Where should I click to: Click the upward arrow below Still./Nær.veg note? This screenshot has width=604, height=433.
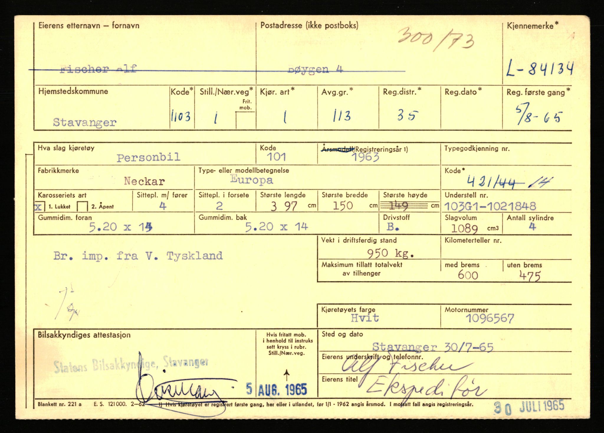[286, 376]
